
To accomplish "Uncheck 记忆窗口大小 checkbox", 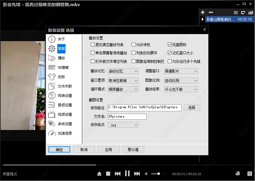I will click(x=170, y=53).
